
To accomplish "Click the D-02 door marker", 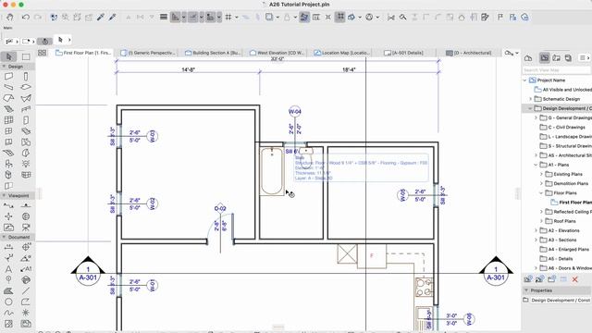I will [x=220, y=208].
